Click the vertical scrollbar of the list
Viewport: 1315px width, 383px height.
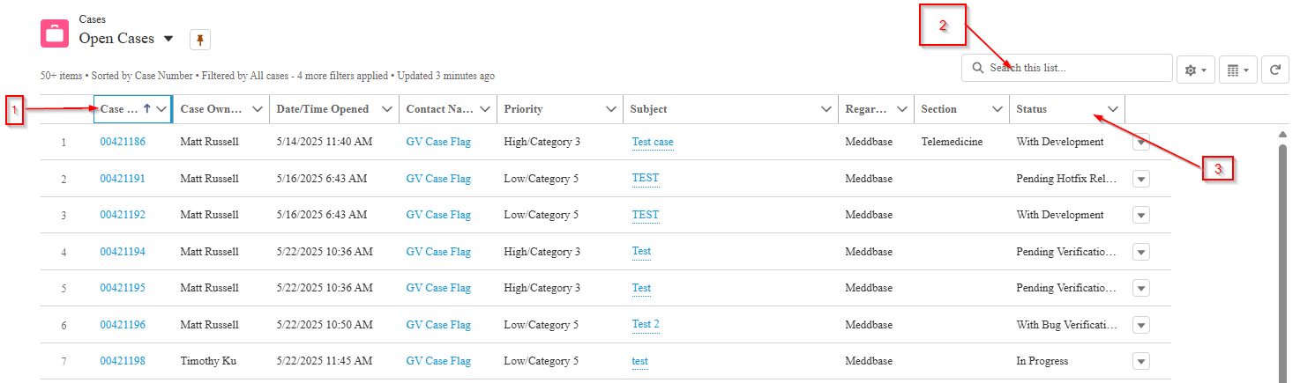coord(1283,255)
